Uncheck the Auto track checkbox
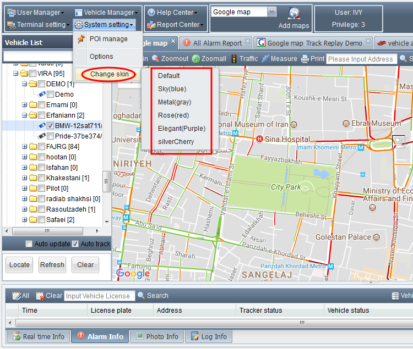The width and height of the screenshot is (413, 349). pos(75,244)
